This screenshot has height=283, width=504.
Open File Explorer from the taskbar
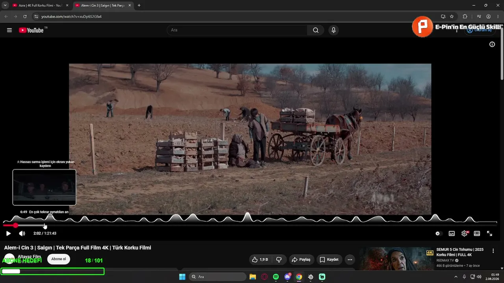[x=253, y=277]
